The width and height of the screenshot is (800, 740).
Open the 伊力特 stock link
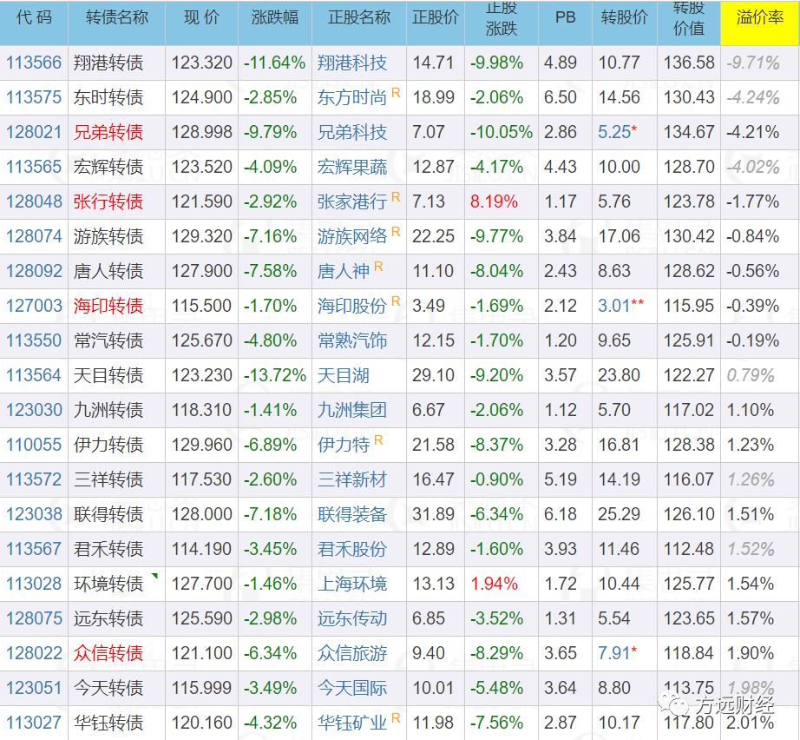(x=344, y=445)
